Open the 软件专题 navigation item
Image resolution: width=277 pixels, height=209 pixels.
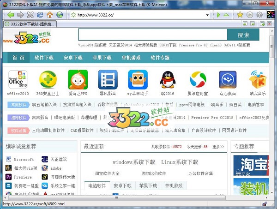160,58
